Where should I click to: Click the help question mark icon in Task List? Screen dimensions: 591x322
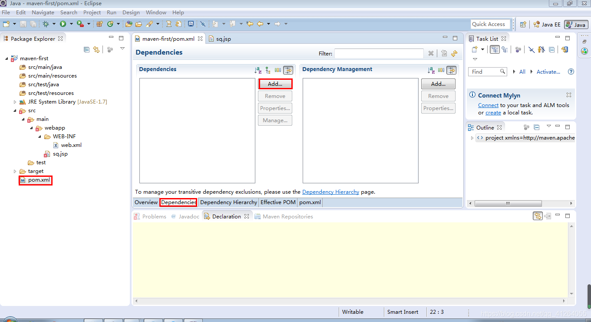(571, 72)
